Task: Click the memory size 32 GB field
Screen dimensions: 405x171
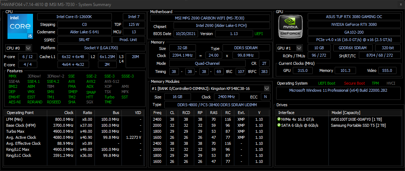Action: click(182, 48)
